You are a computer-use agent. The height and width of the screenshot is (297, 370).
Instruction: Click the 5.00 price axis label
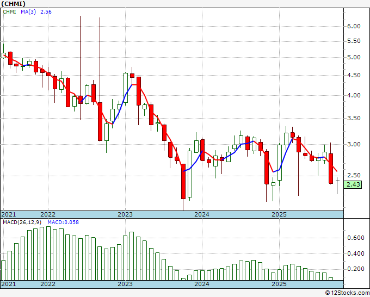(x=354, y=57)
